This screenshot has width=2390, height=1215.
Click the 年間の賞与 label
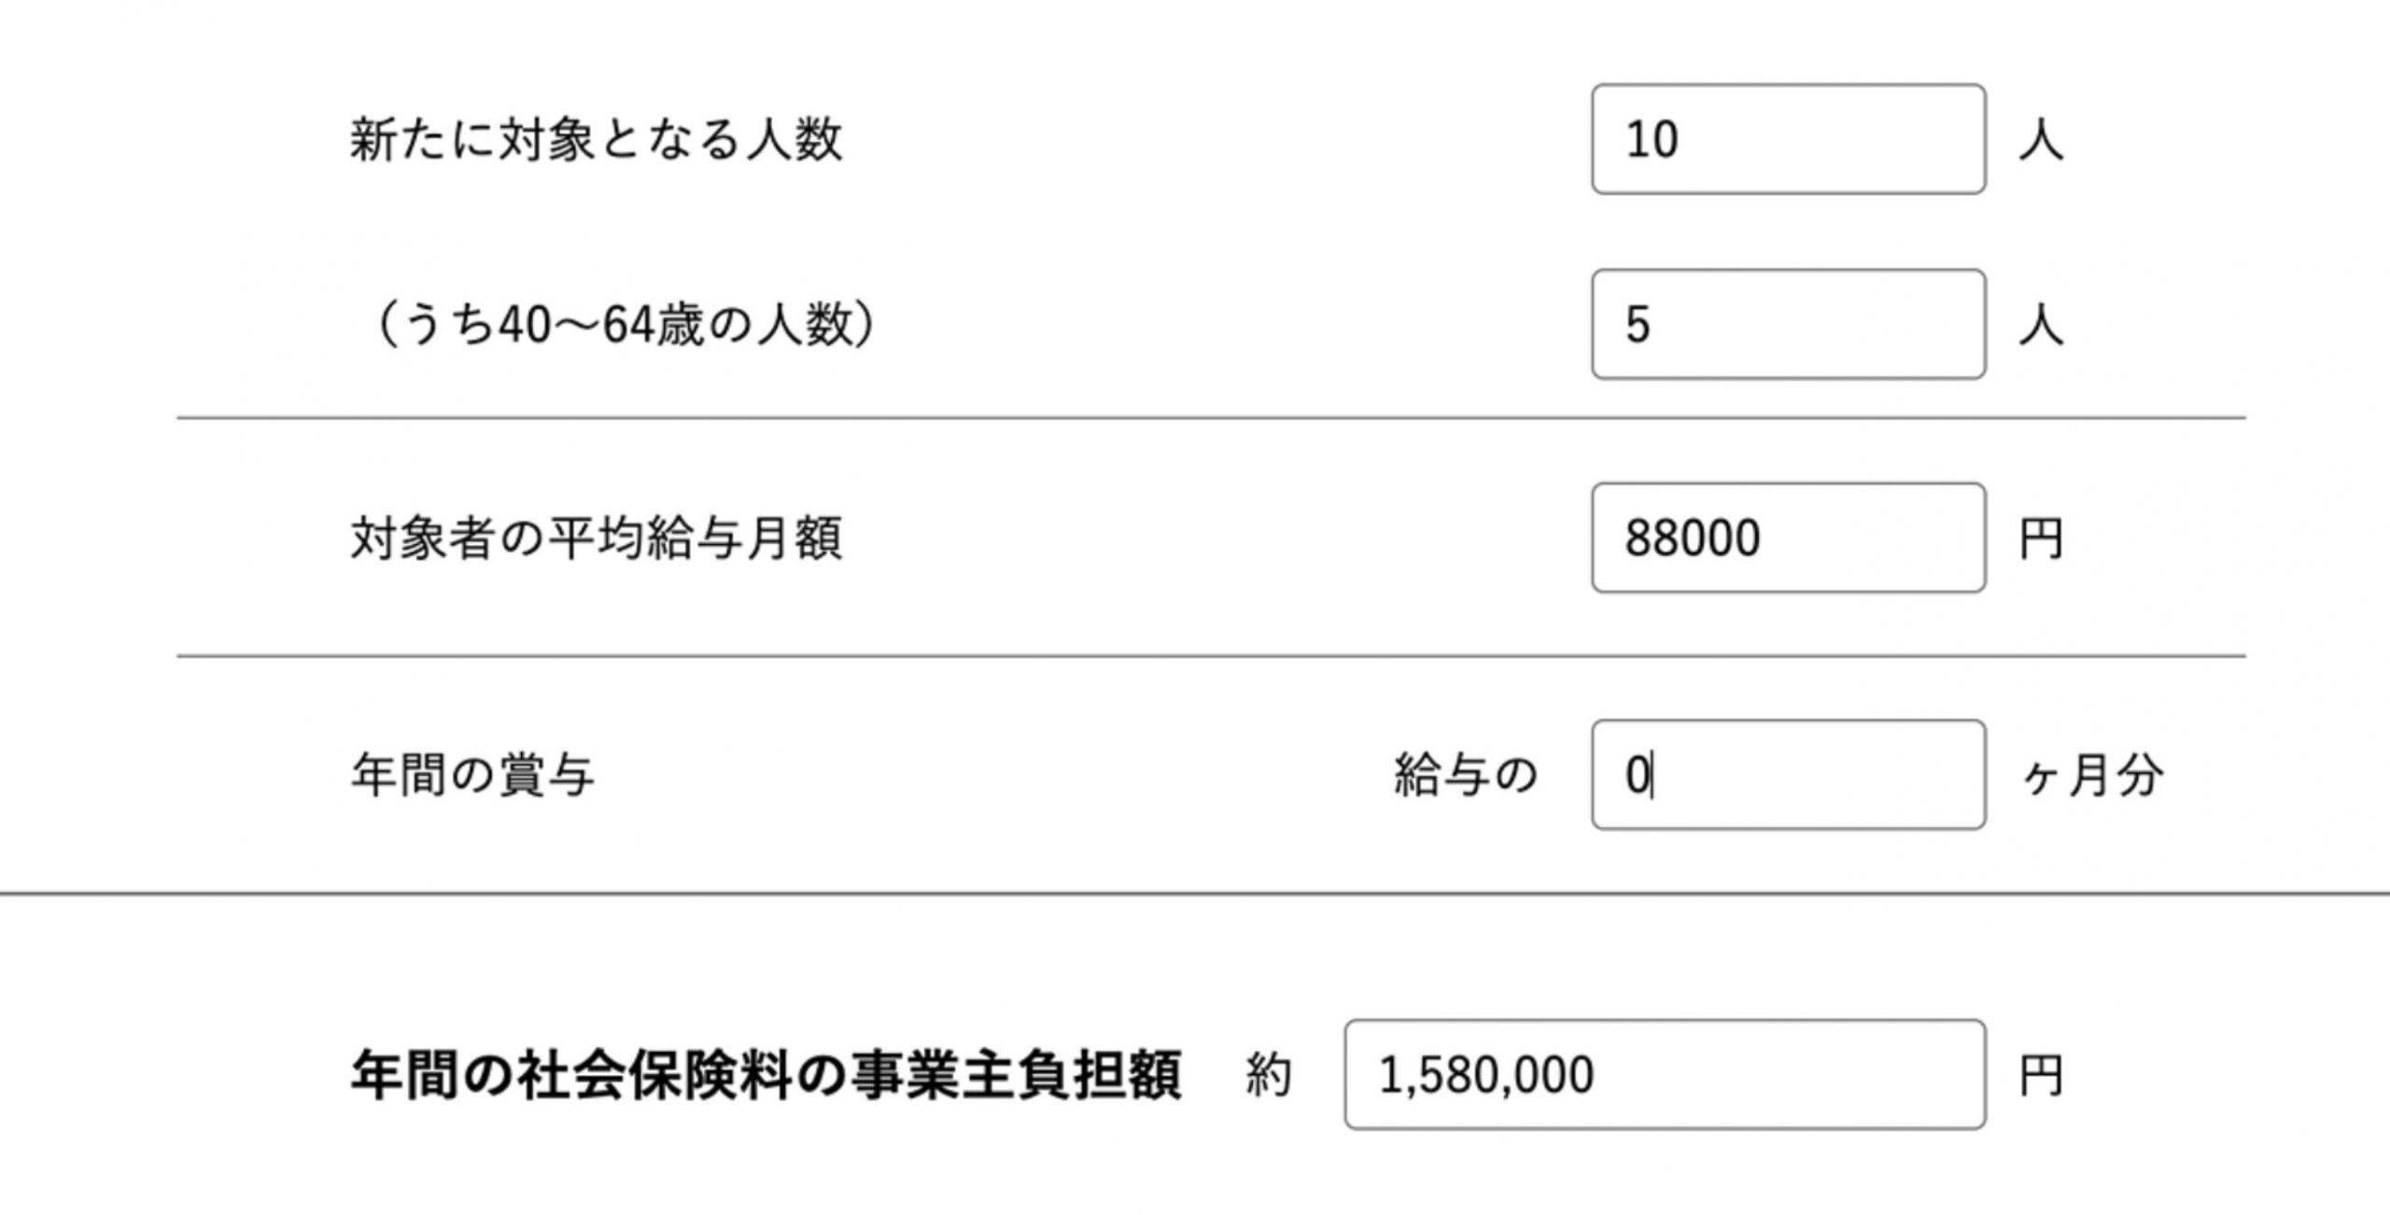click(x=471, y=775)
